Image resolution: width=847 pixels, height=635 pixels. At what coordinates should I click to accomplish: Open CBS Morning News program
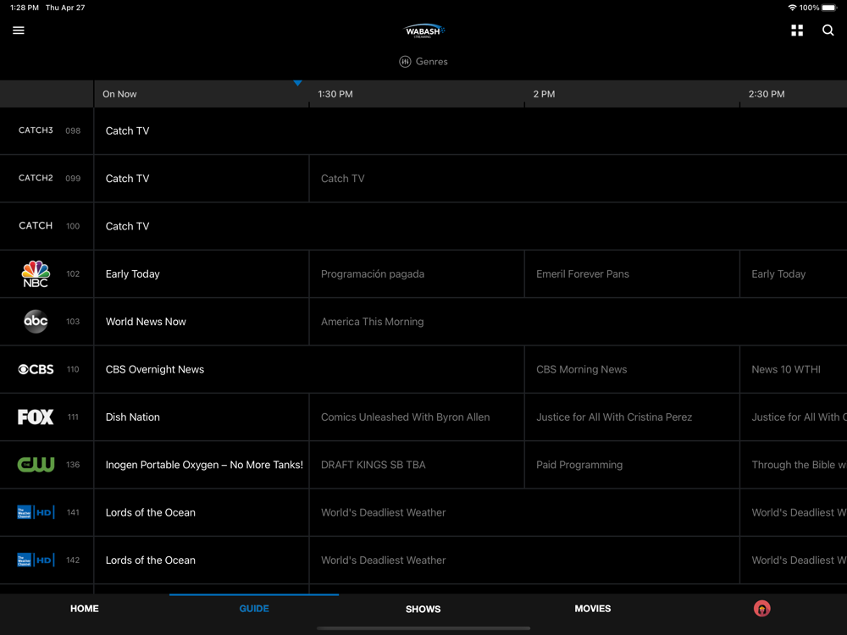pyautogui.click(x=632, y=369)
